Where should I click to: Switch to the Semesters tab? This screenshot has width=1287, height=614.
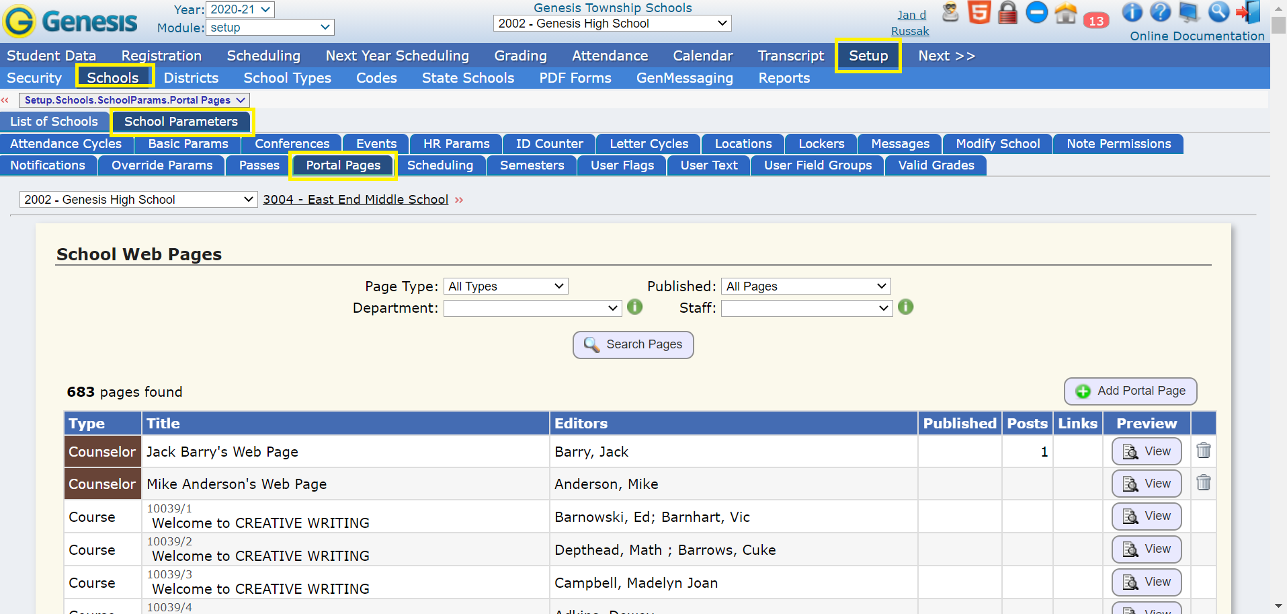coord(532,165)
